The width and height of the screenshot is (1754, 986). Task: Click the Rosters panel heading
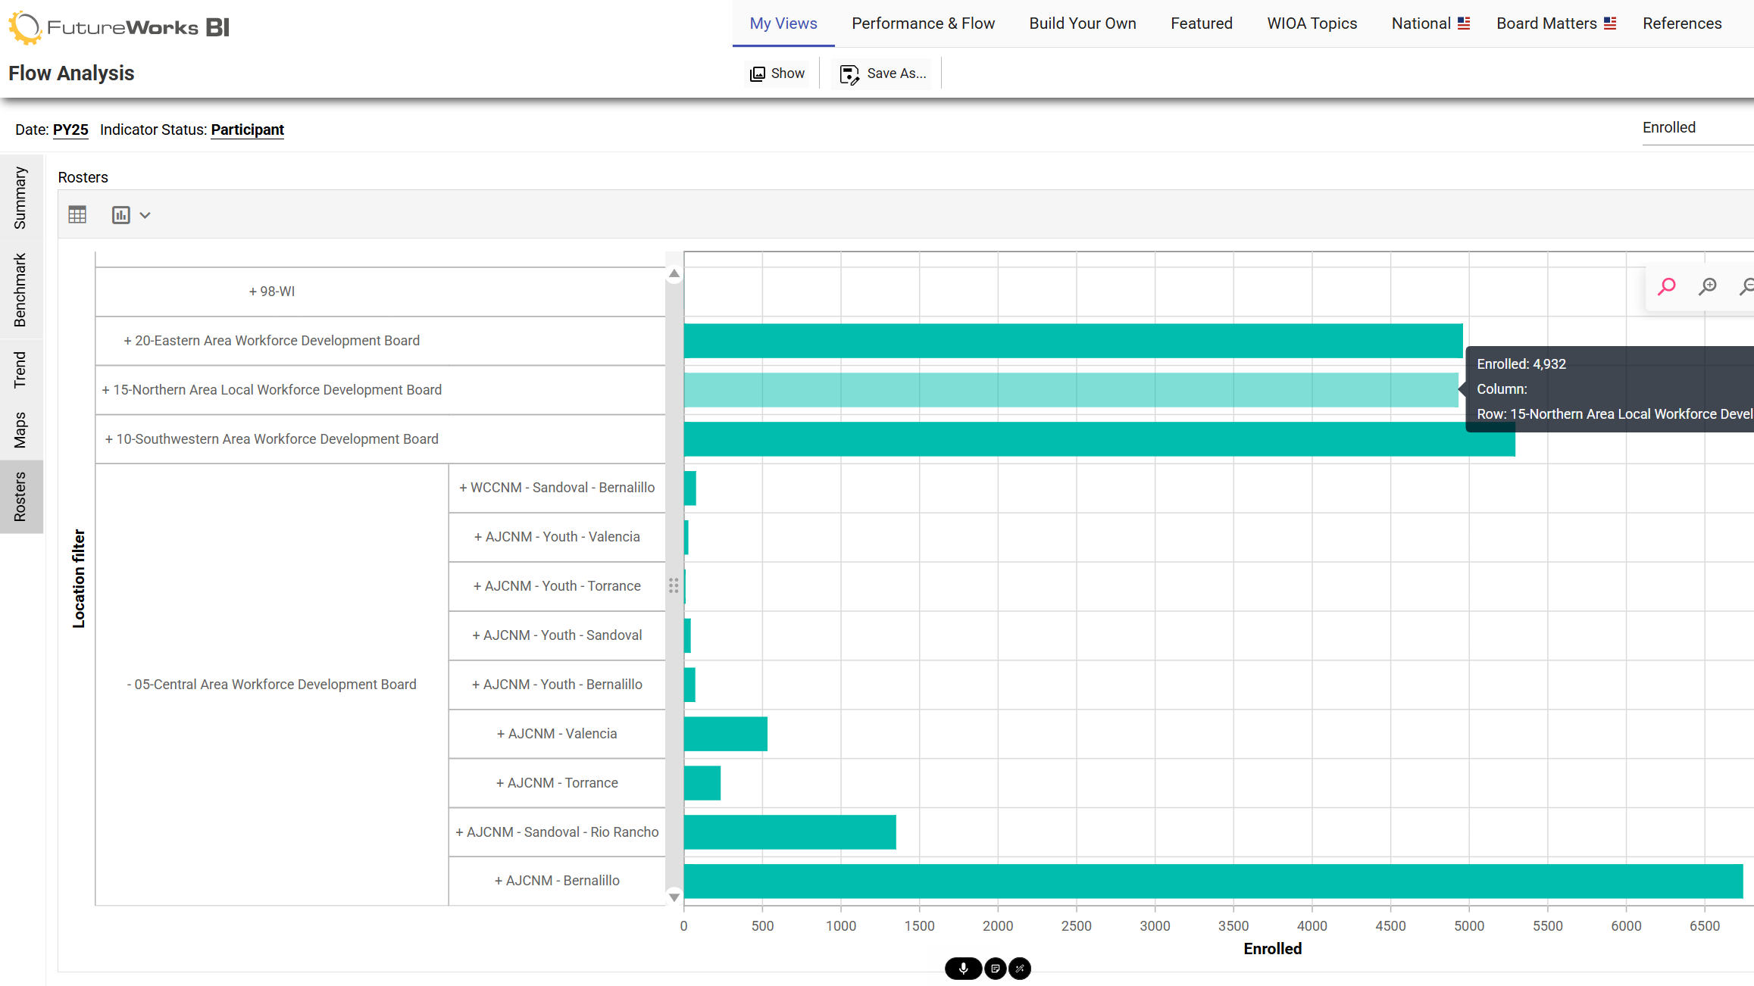(83, 177)
